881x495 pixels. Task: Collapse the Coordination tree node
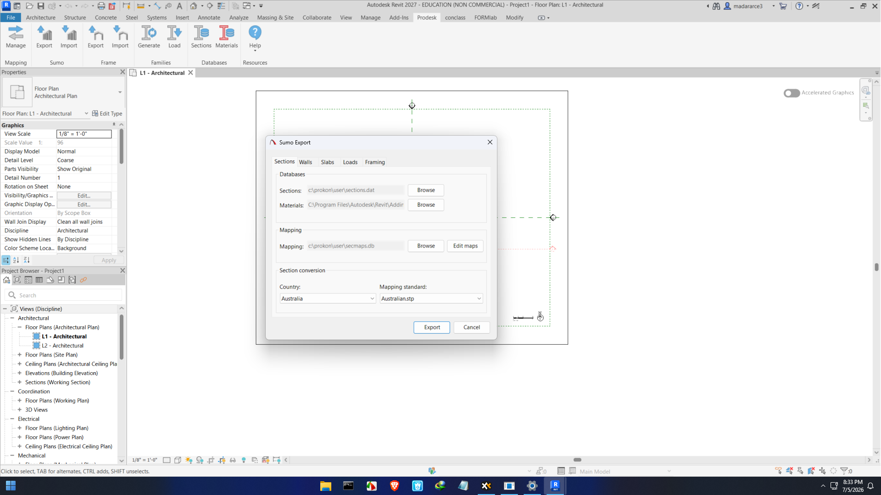point(12,391)
